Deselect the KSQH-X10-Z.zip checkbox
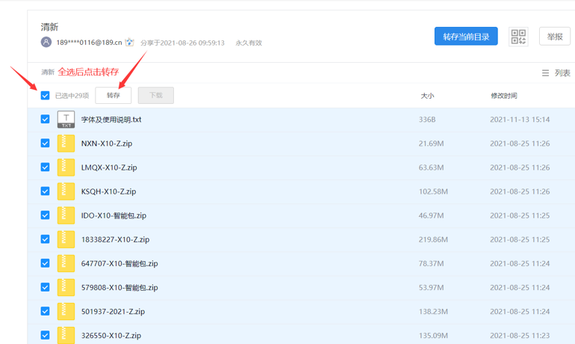The image size is (575, 344). coord(45,191)
